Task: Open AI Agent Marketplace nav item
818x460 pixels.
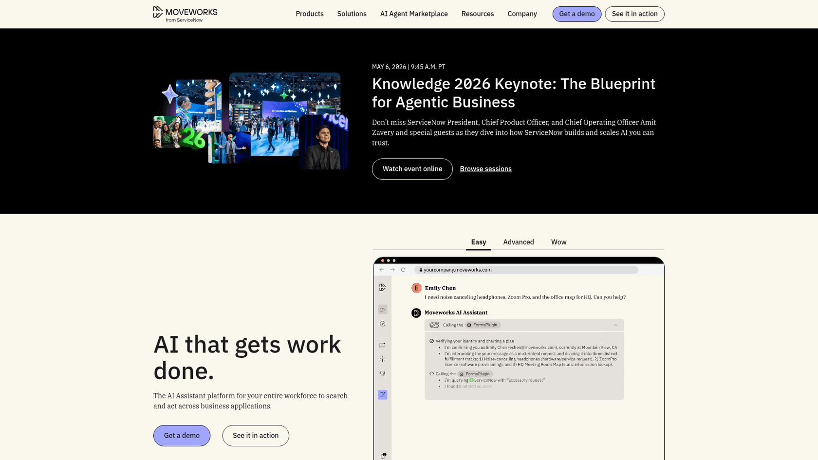Action: (414, 14)
